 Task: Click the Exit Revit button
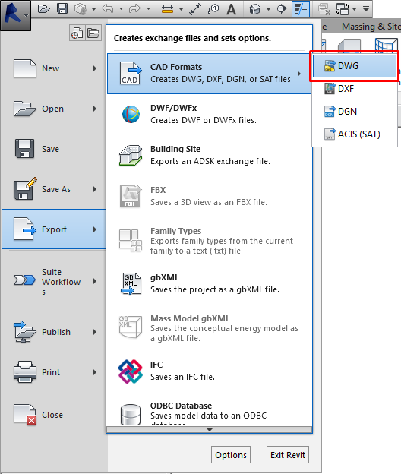pos(288,455)
